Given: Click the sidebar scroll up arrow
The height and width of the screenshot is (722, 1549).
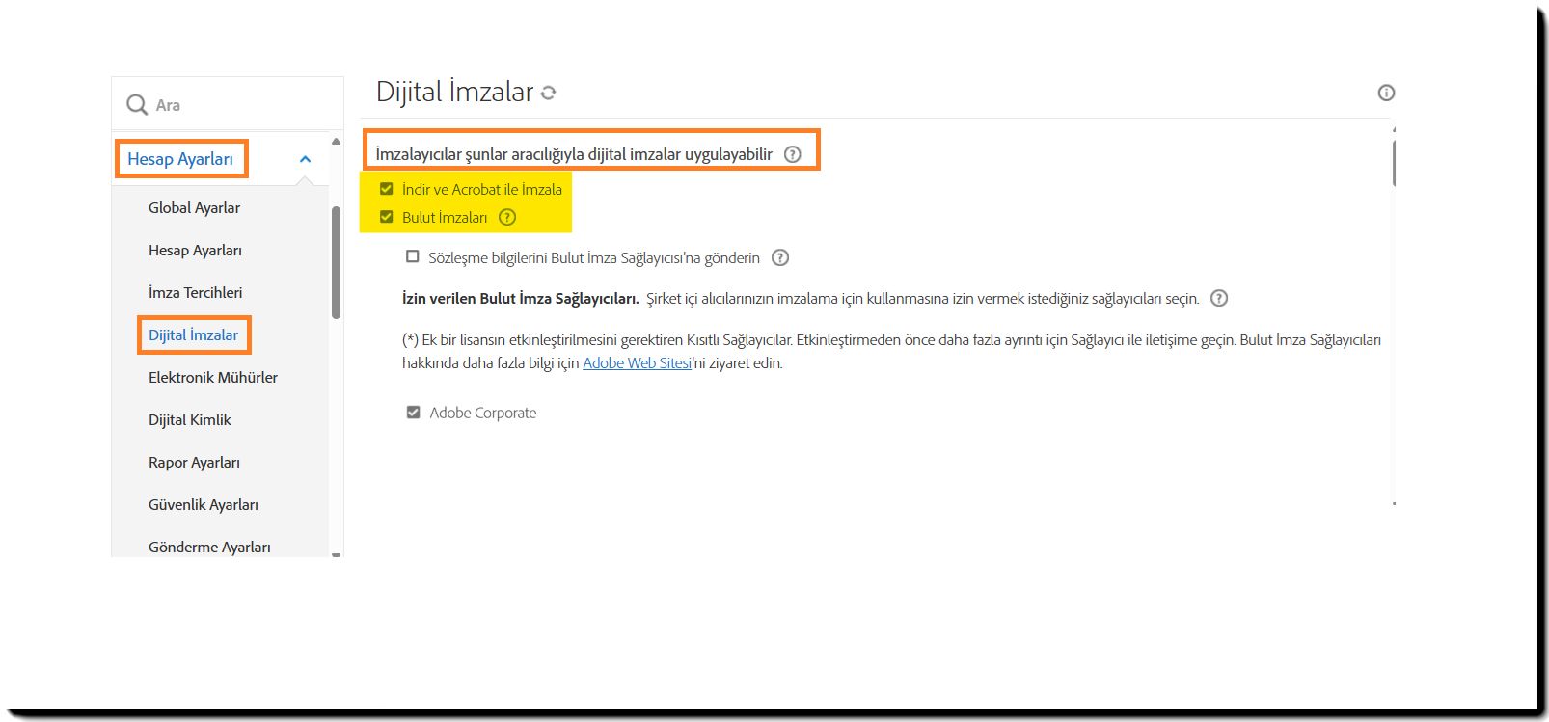Looking at the screenshot, I should point(336,142).
